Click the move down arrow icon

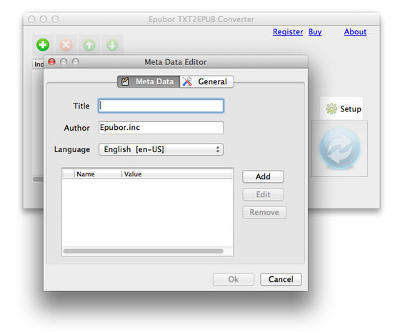(112, 46)
